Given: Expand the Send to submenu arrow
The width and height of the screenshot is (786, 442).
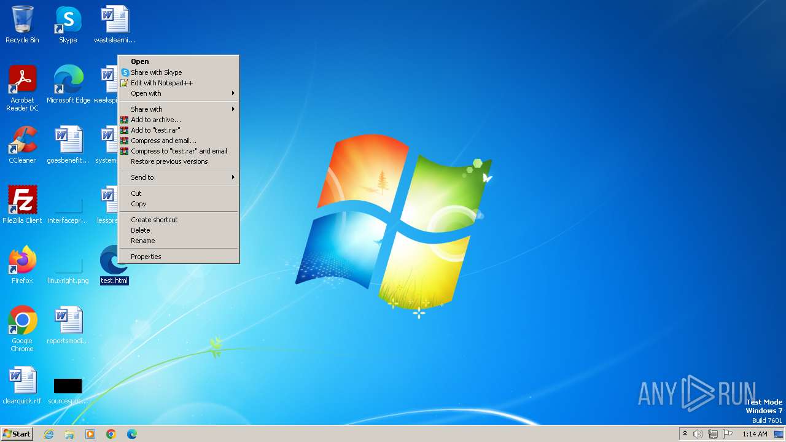Looking at the screenshot, I should [233, 177].
